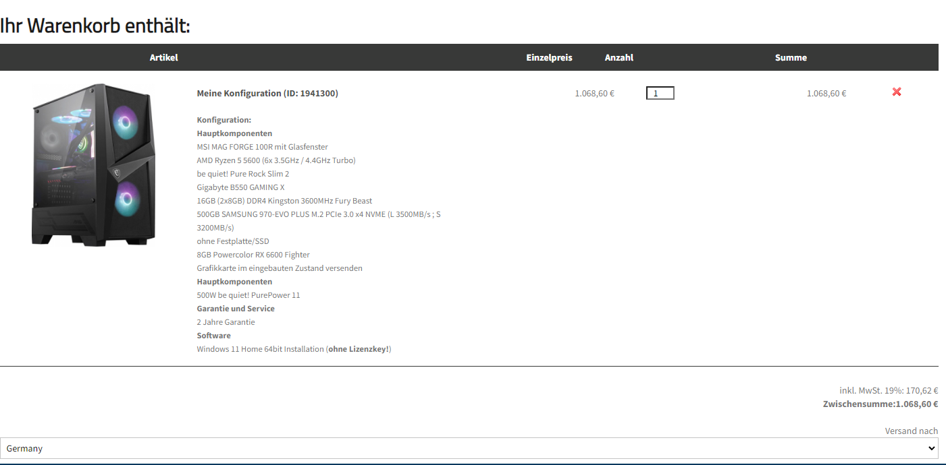Click the 'Versand nach' label
This screenshot has width=946, height=465.
point(912,431)
